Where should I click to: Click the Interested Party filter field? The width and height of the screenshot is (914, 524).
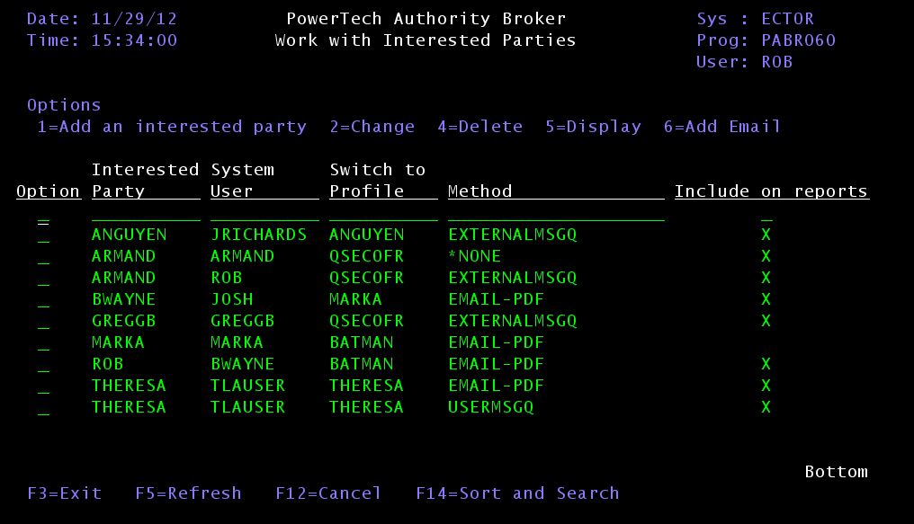click(146, 214)
